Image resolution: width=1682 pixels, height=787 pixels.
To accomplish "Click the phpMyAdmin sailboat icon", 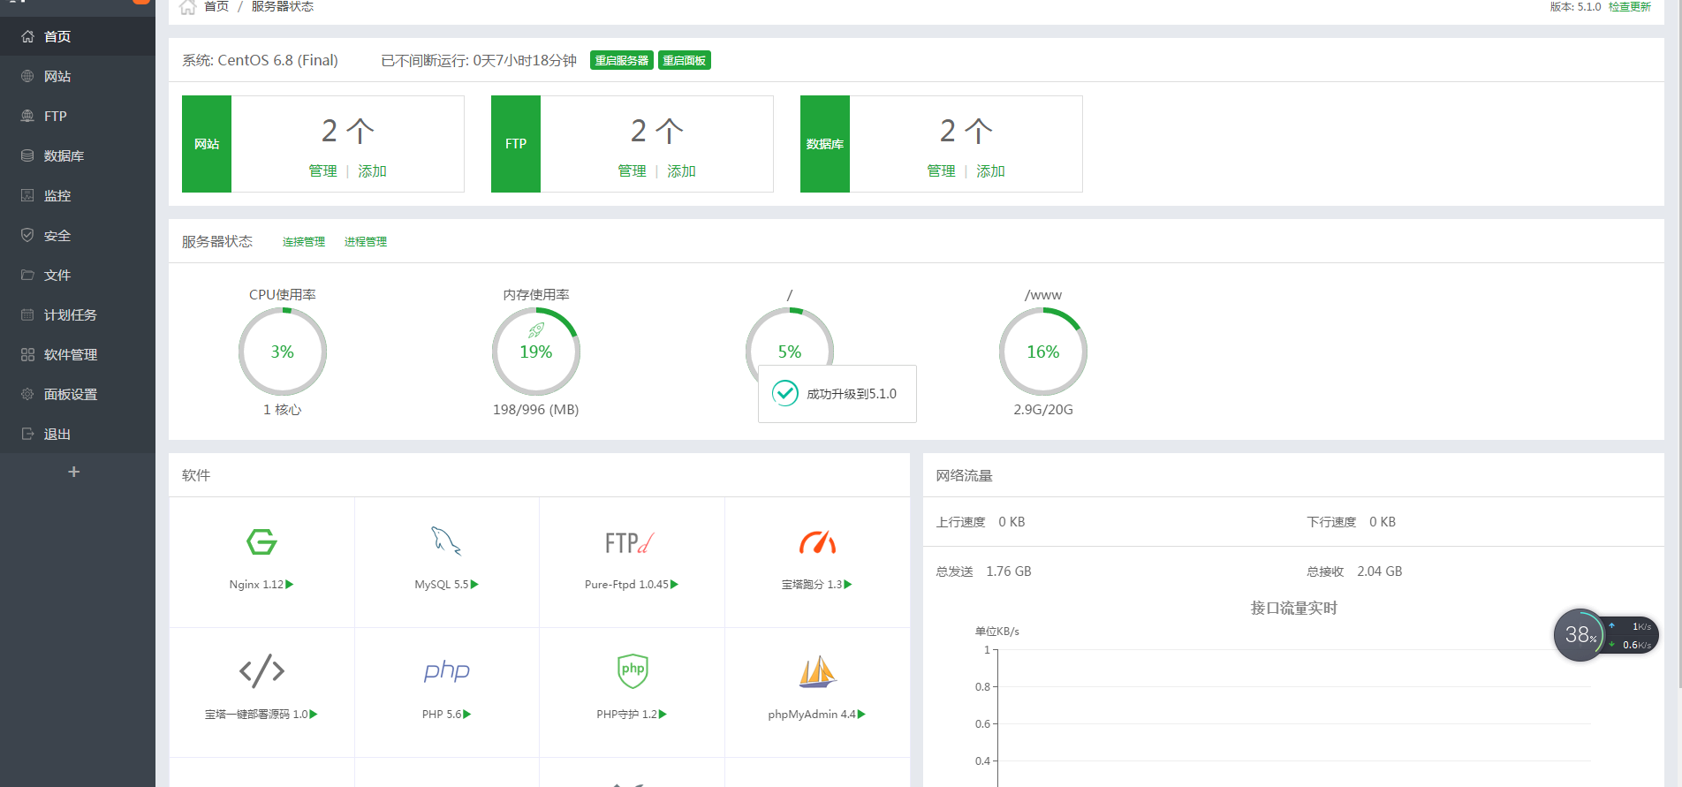I will tap(817, 671).
